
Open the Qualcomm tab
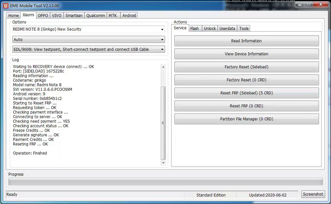(x=95, y=15)
